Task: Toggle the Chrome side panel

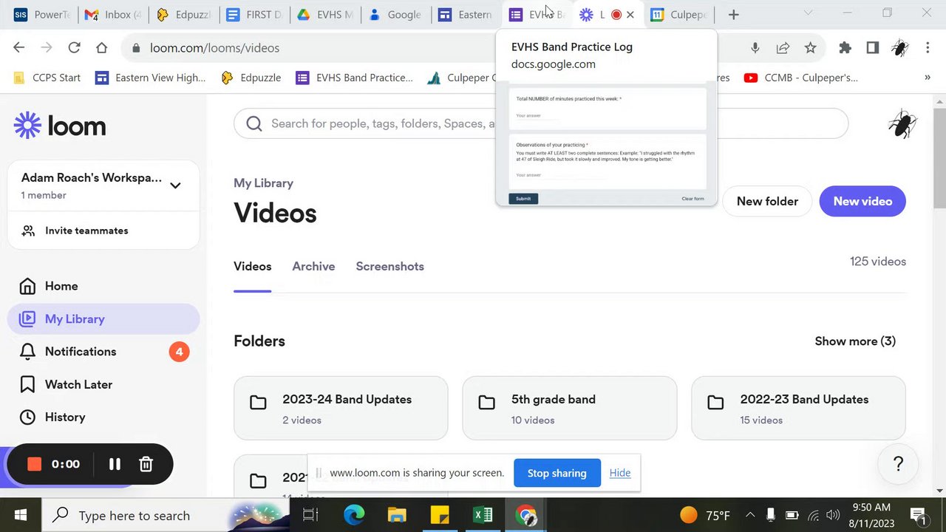Action: click(x=872, y=47)
